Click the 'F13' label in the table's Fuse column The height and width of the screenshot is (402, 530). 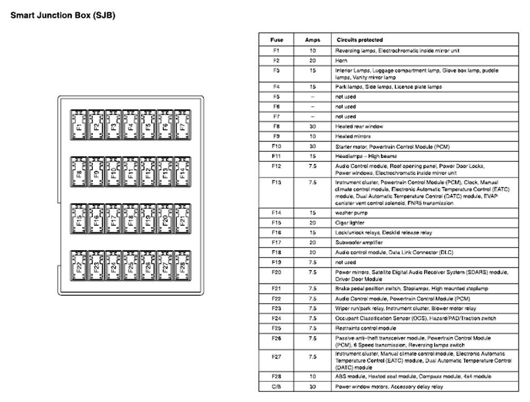coord(277,182)
